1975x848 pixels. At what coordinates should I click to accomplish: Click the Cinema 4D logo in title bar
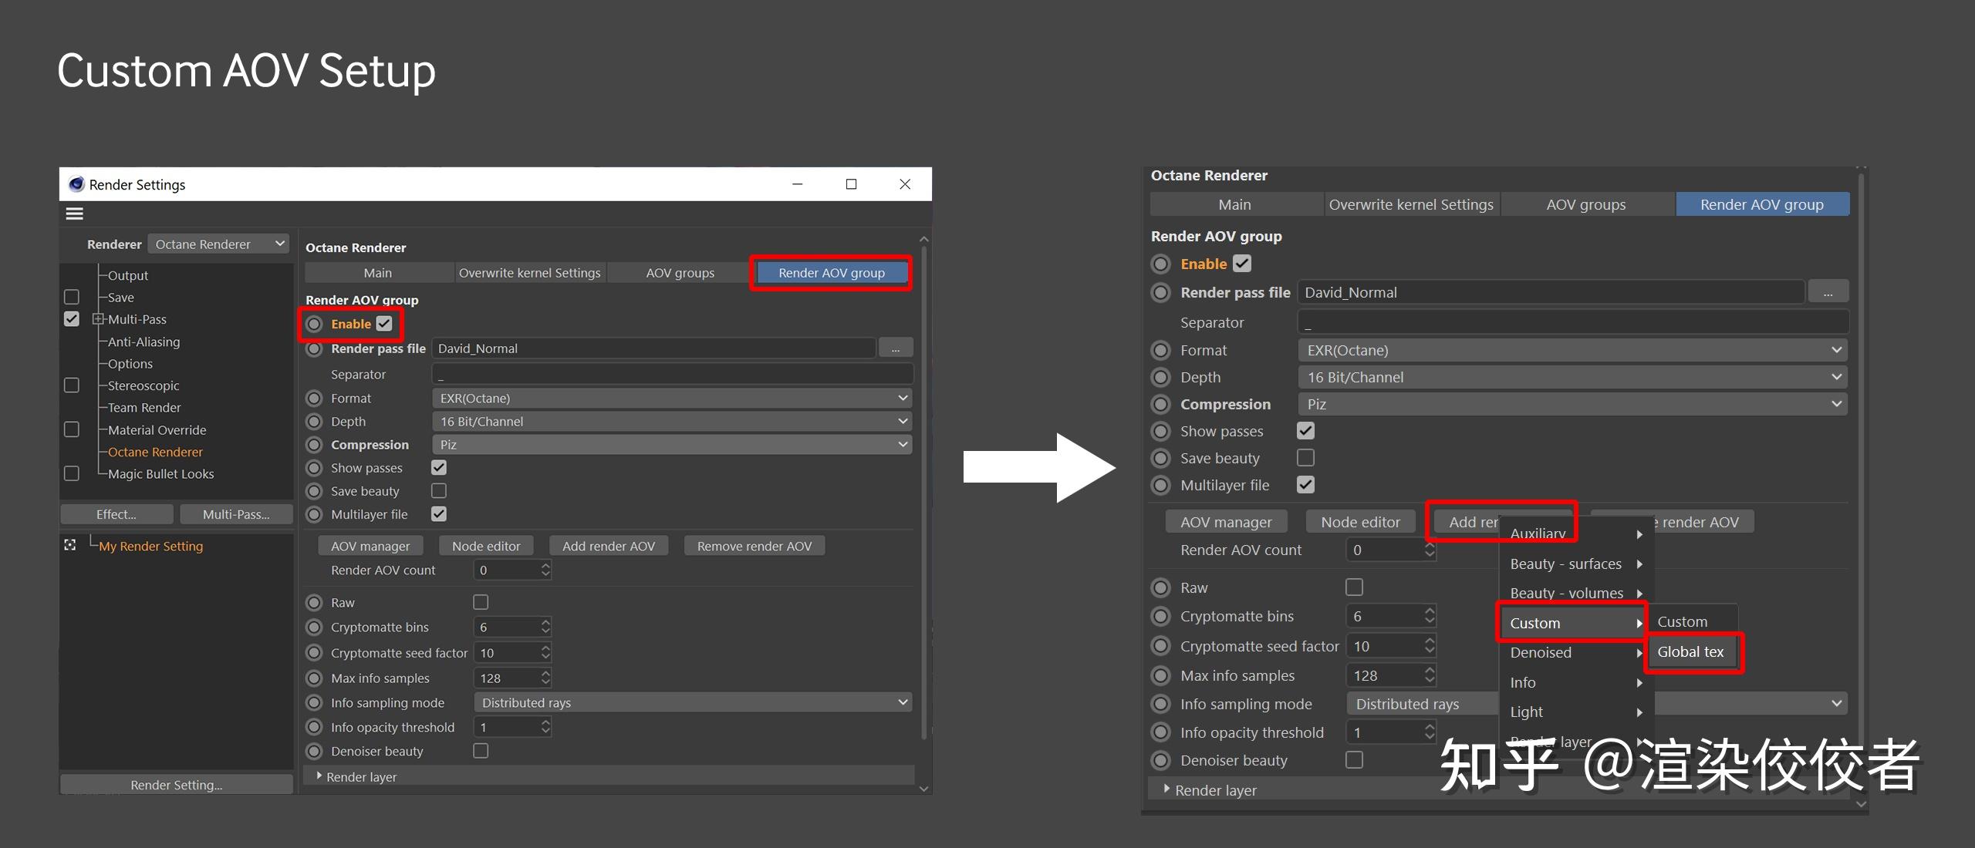76,184
